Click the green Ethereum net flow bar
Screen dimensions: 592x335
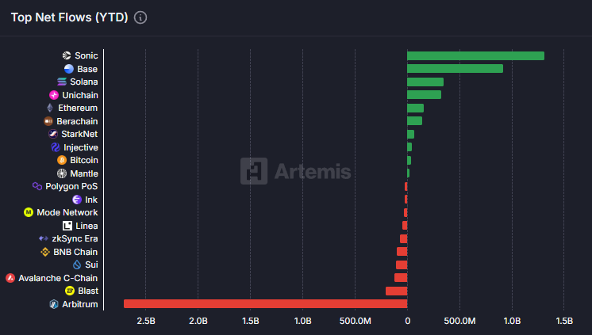click(x=415, y=108)
